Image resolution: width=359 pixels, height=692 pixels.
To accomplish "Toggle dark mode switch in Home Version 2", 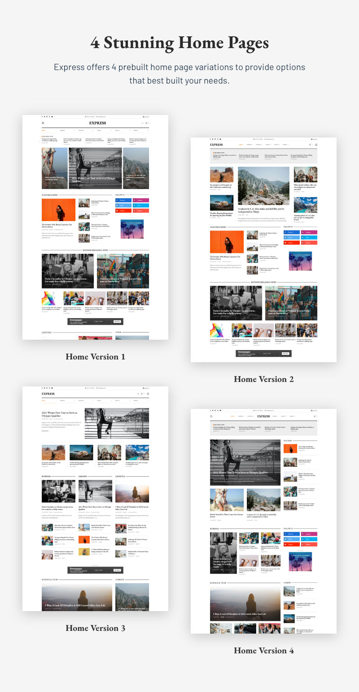I will point(310,145).
